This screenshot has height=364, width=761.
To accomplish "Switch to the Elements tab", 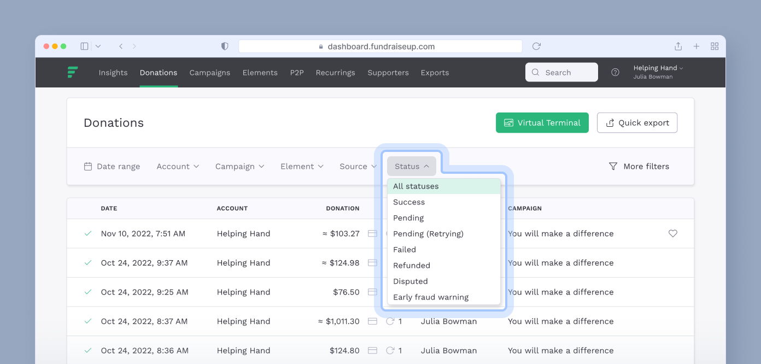I will [260, 72].
